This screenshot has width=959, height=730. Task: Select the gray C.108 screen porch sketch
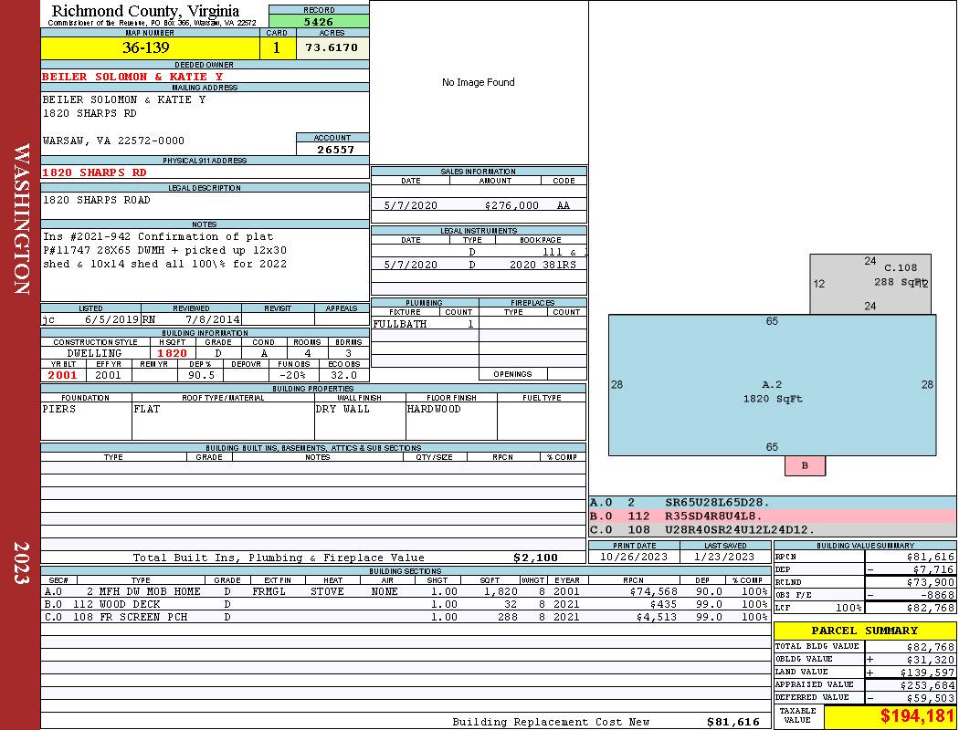pyautogui.click(x=869, y=283)
